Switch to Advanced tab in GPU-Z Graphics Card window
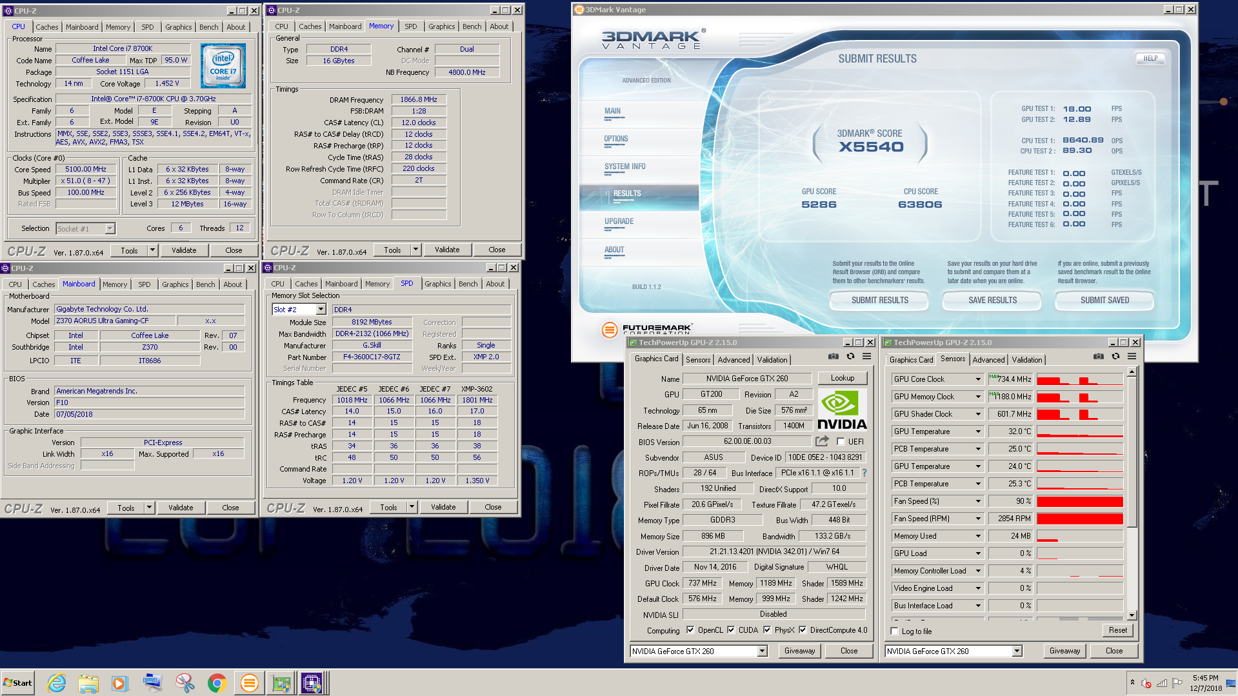Image resolution: width=1238 pixels, height=696 pixels. click(x=734, y=360)
